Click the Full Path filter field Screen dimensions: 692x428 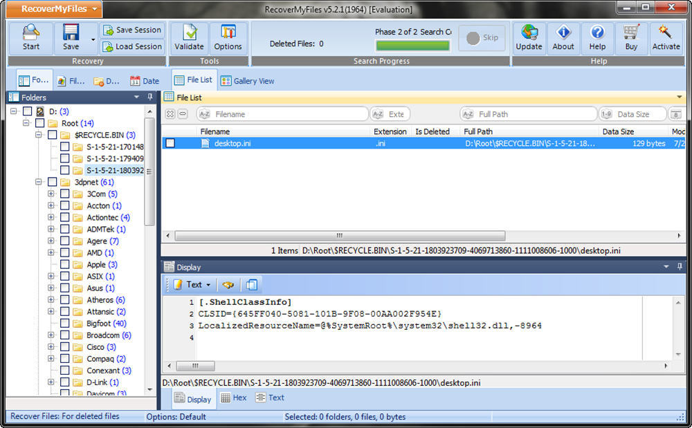point(529,114)
